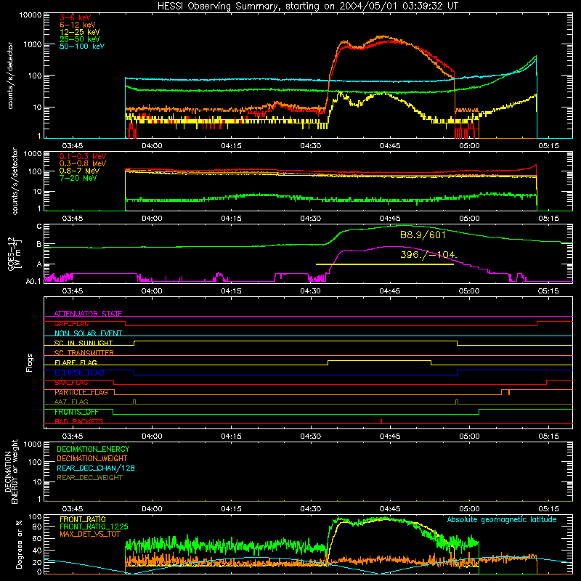Click the DECIMATION ENERGY or weight axis title

point(11,471)
